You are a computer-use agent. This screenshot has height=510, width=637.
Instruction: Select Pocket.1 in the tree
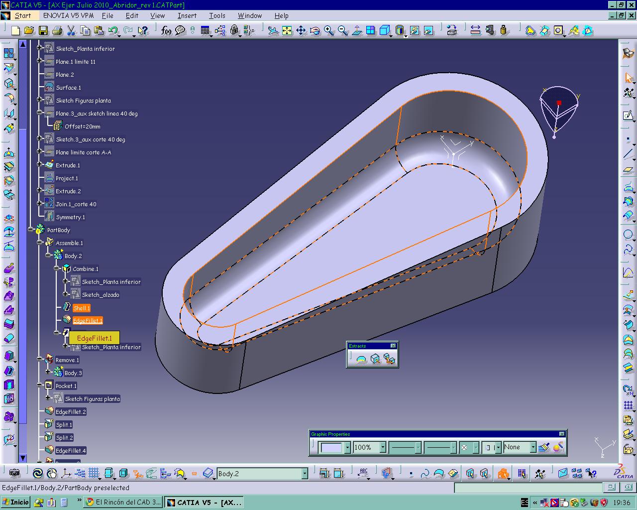(x=66, y=385)
